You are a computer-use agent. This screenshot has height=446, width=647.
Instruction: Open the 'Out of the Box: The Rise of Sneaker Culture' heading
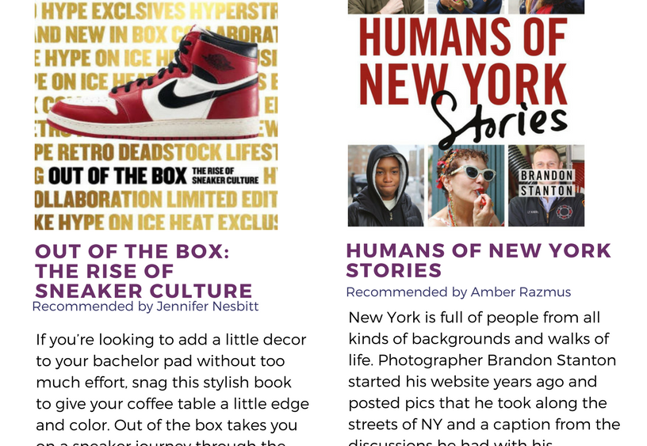[143, 271]
